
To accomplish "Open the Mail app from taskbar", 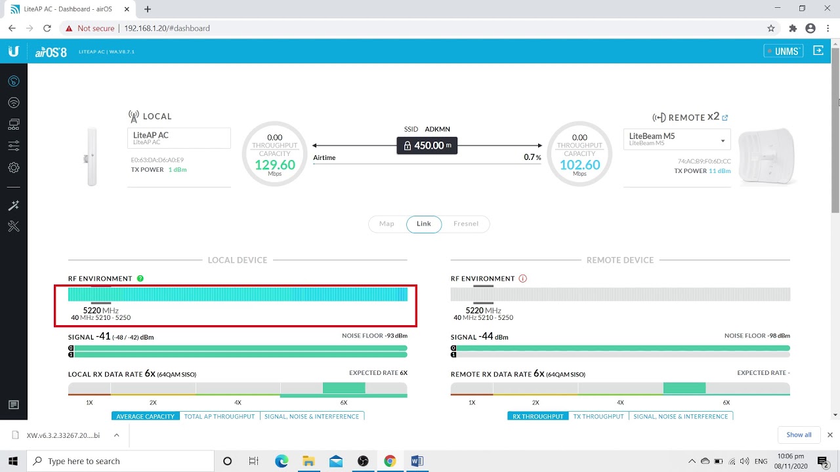I will click(336, 461).
